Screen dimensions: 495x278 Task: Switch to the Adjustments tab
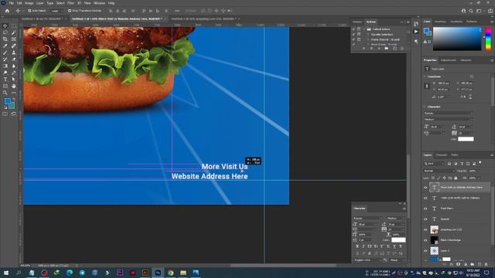click(x=449, y=60)
